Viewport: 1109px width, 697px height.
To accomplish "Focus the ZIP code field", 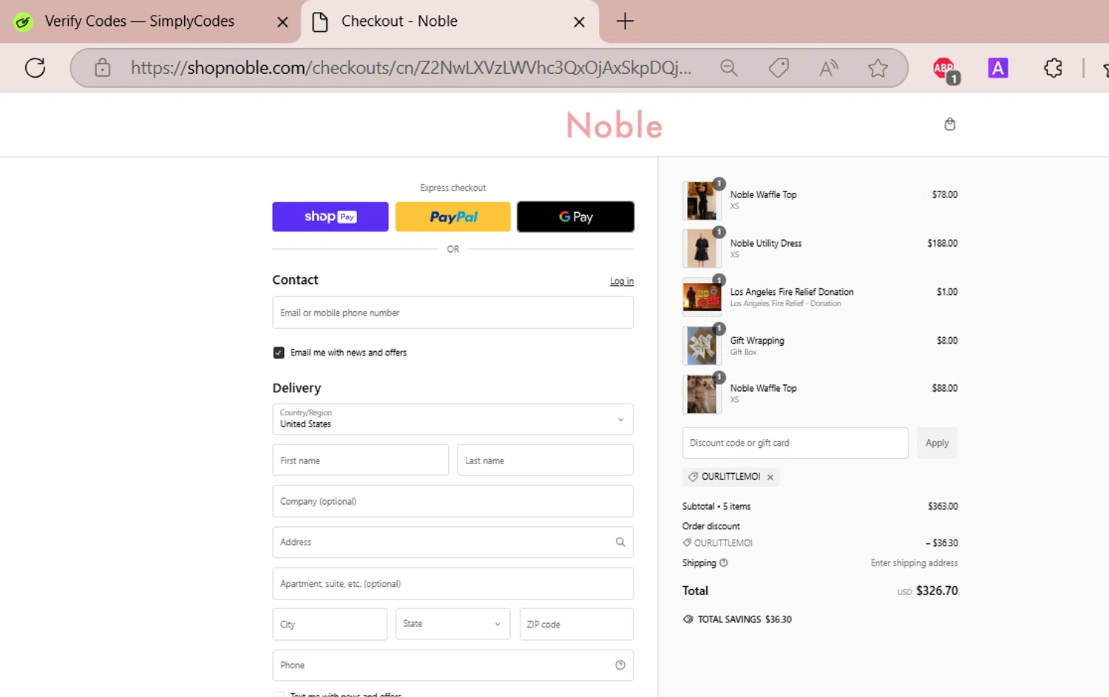I will [x=577, y=624].
